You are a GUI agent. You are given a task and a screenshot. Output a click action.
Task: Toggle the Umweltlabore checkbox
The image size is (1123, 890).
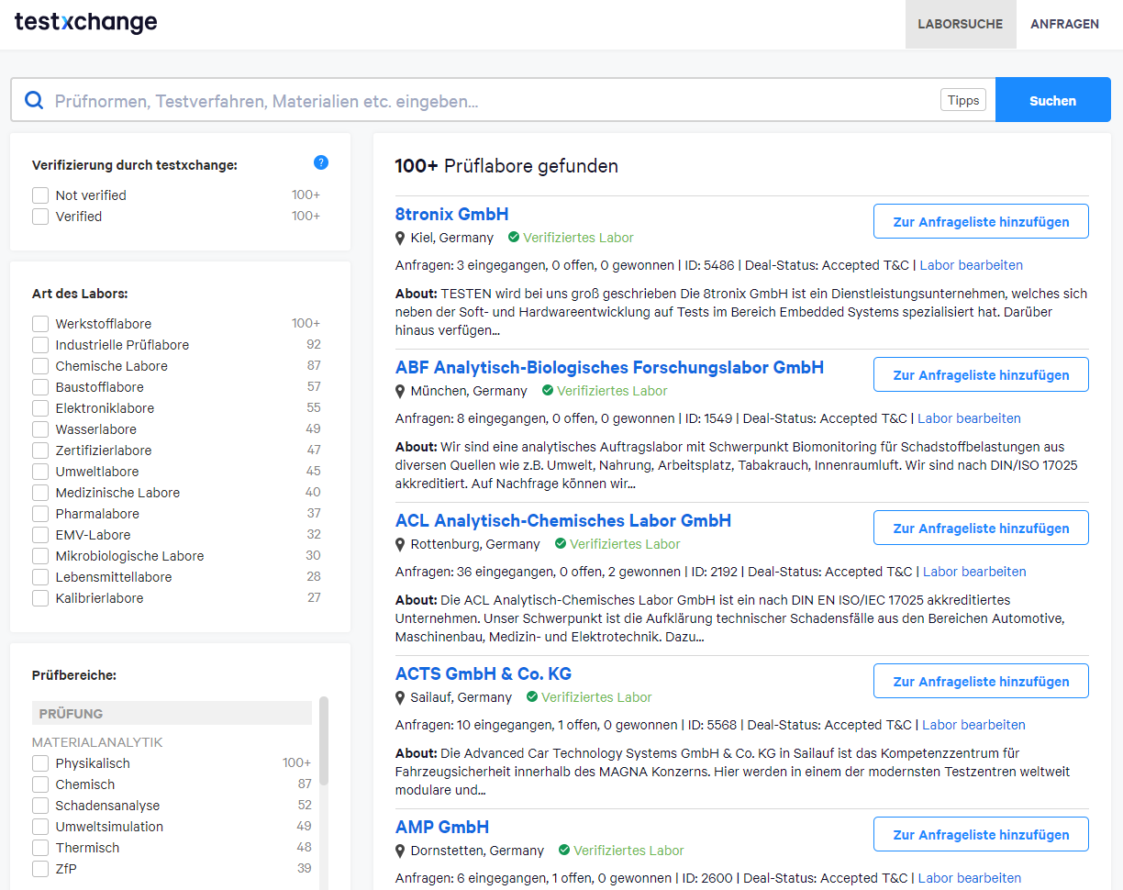(x=40, y=472)
